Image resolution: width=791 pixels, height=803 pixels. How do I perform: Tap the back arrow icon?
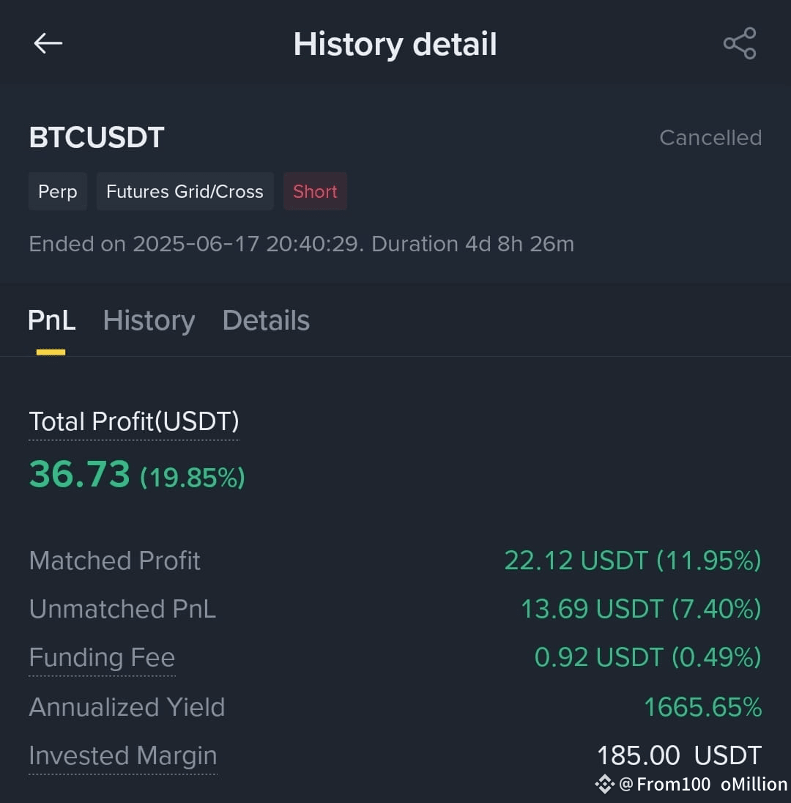click(x=48, y=43)
